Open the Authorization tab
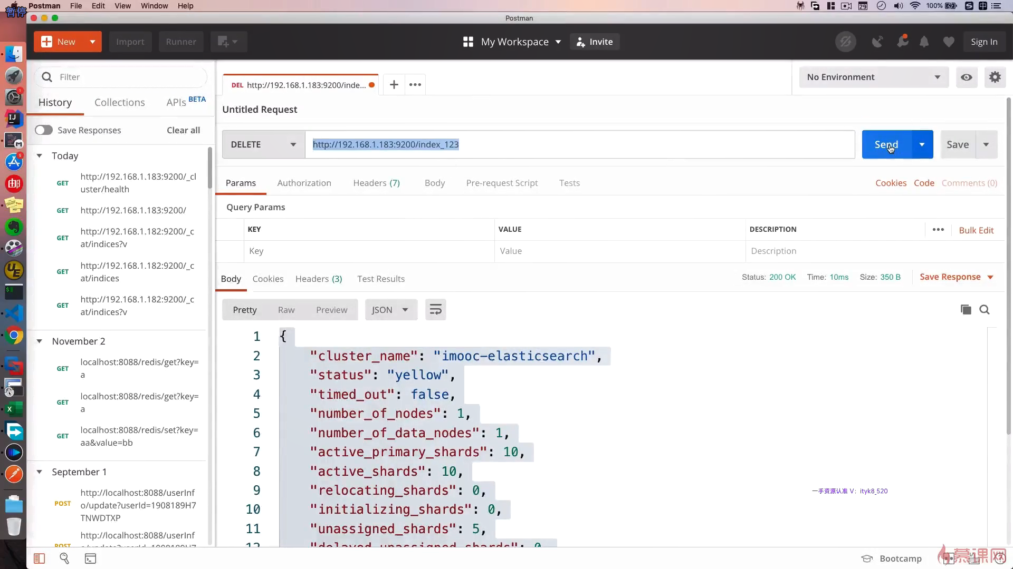The width and height of the screenshot is (1013, 569). pos(304,183)
